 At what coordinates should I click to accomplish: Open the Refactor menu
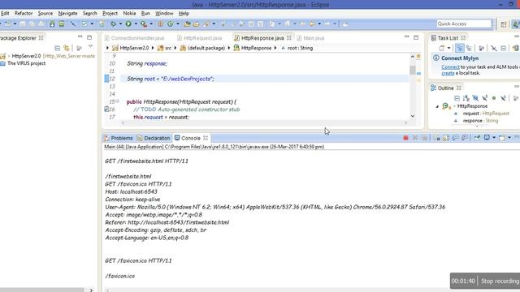pyautogui.click(x=24, y=13)
